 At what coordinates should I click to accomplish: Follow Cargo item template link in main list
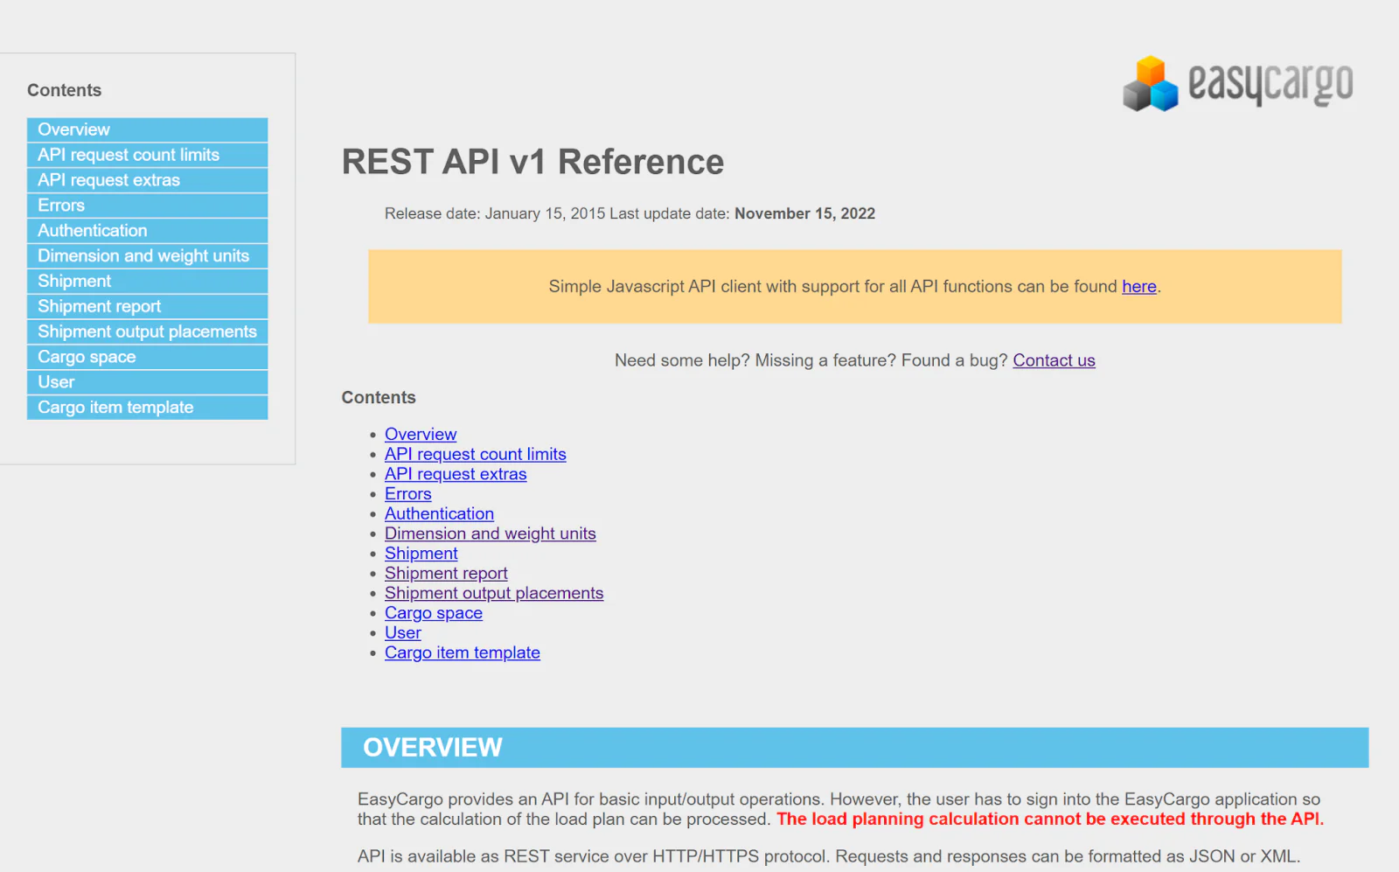pos(463,653)
